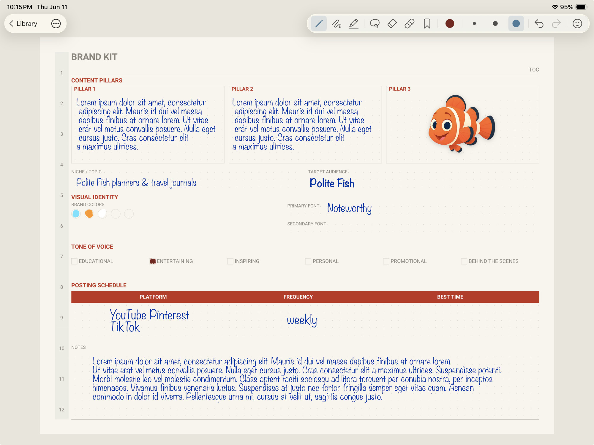Tap the BRAND KIT page title
The height and width of the screenshot is (445, 594).
(x=94, y=57)
